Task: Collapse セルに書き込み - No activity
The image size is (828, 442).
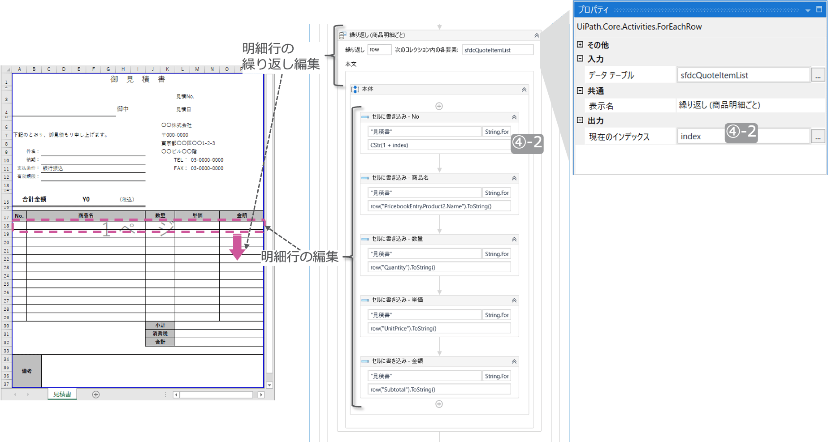Action: point(514,117)
